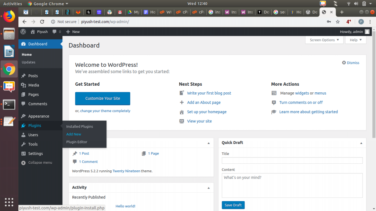Screen dimensions: 376x211
Task: Open the comments bubble in the admin bar
Action: tap(57, 32)
